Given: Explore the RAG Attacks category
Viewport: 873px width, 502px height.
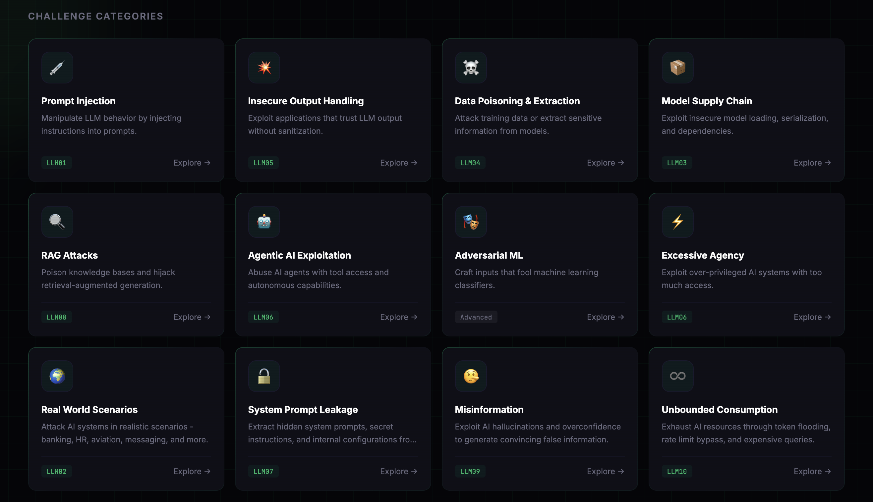Looking at the screenshot, I should [x=192, y=317].
